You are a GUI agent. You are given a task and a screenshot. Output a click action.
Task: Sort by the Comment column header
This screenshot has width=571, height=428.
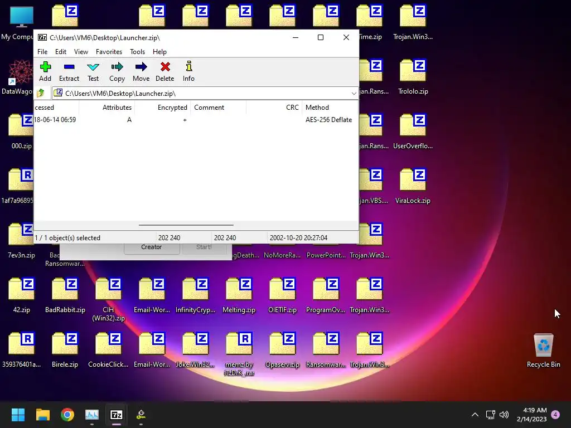218,108
